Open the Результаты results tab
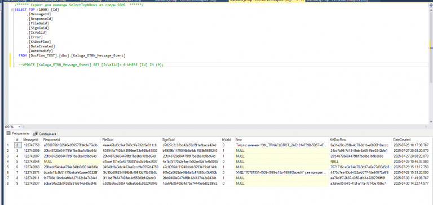The image size is (433, 205). pos(19,133)
